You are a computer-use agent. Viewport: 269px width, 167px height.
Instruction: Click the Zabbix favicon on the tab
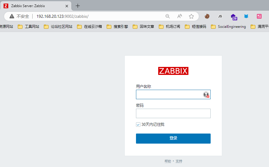(x=6, y=6)
